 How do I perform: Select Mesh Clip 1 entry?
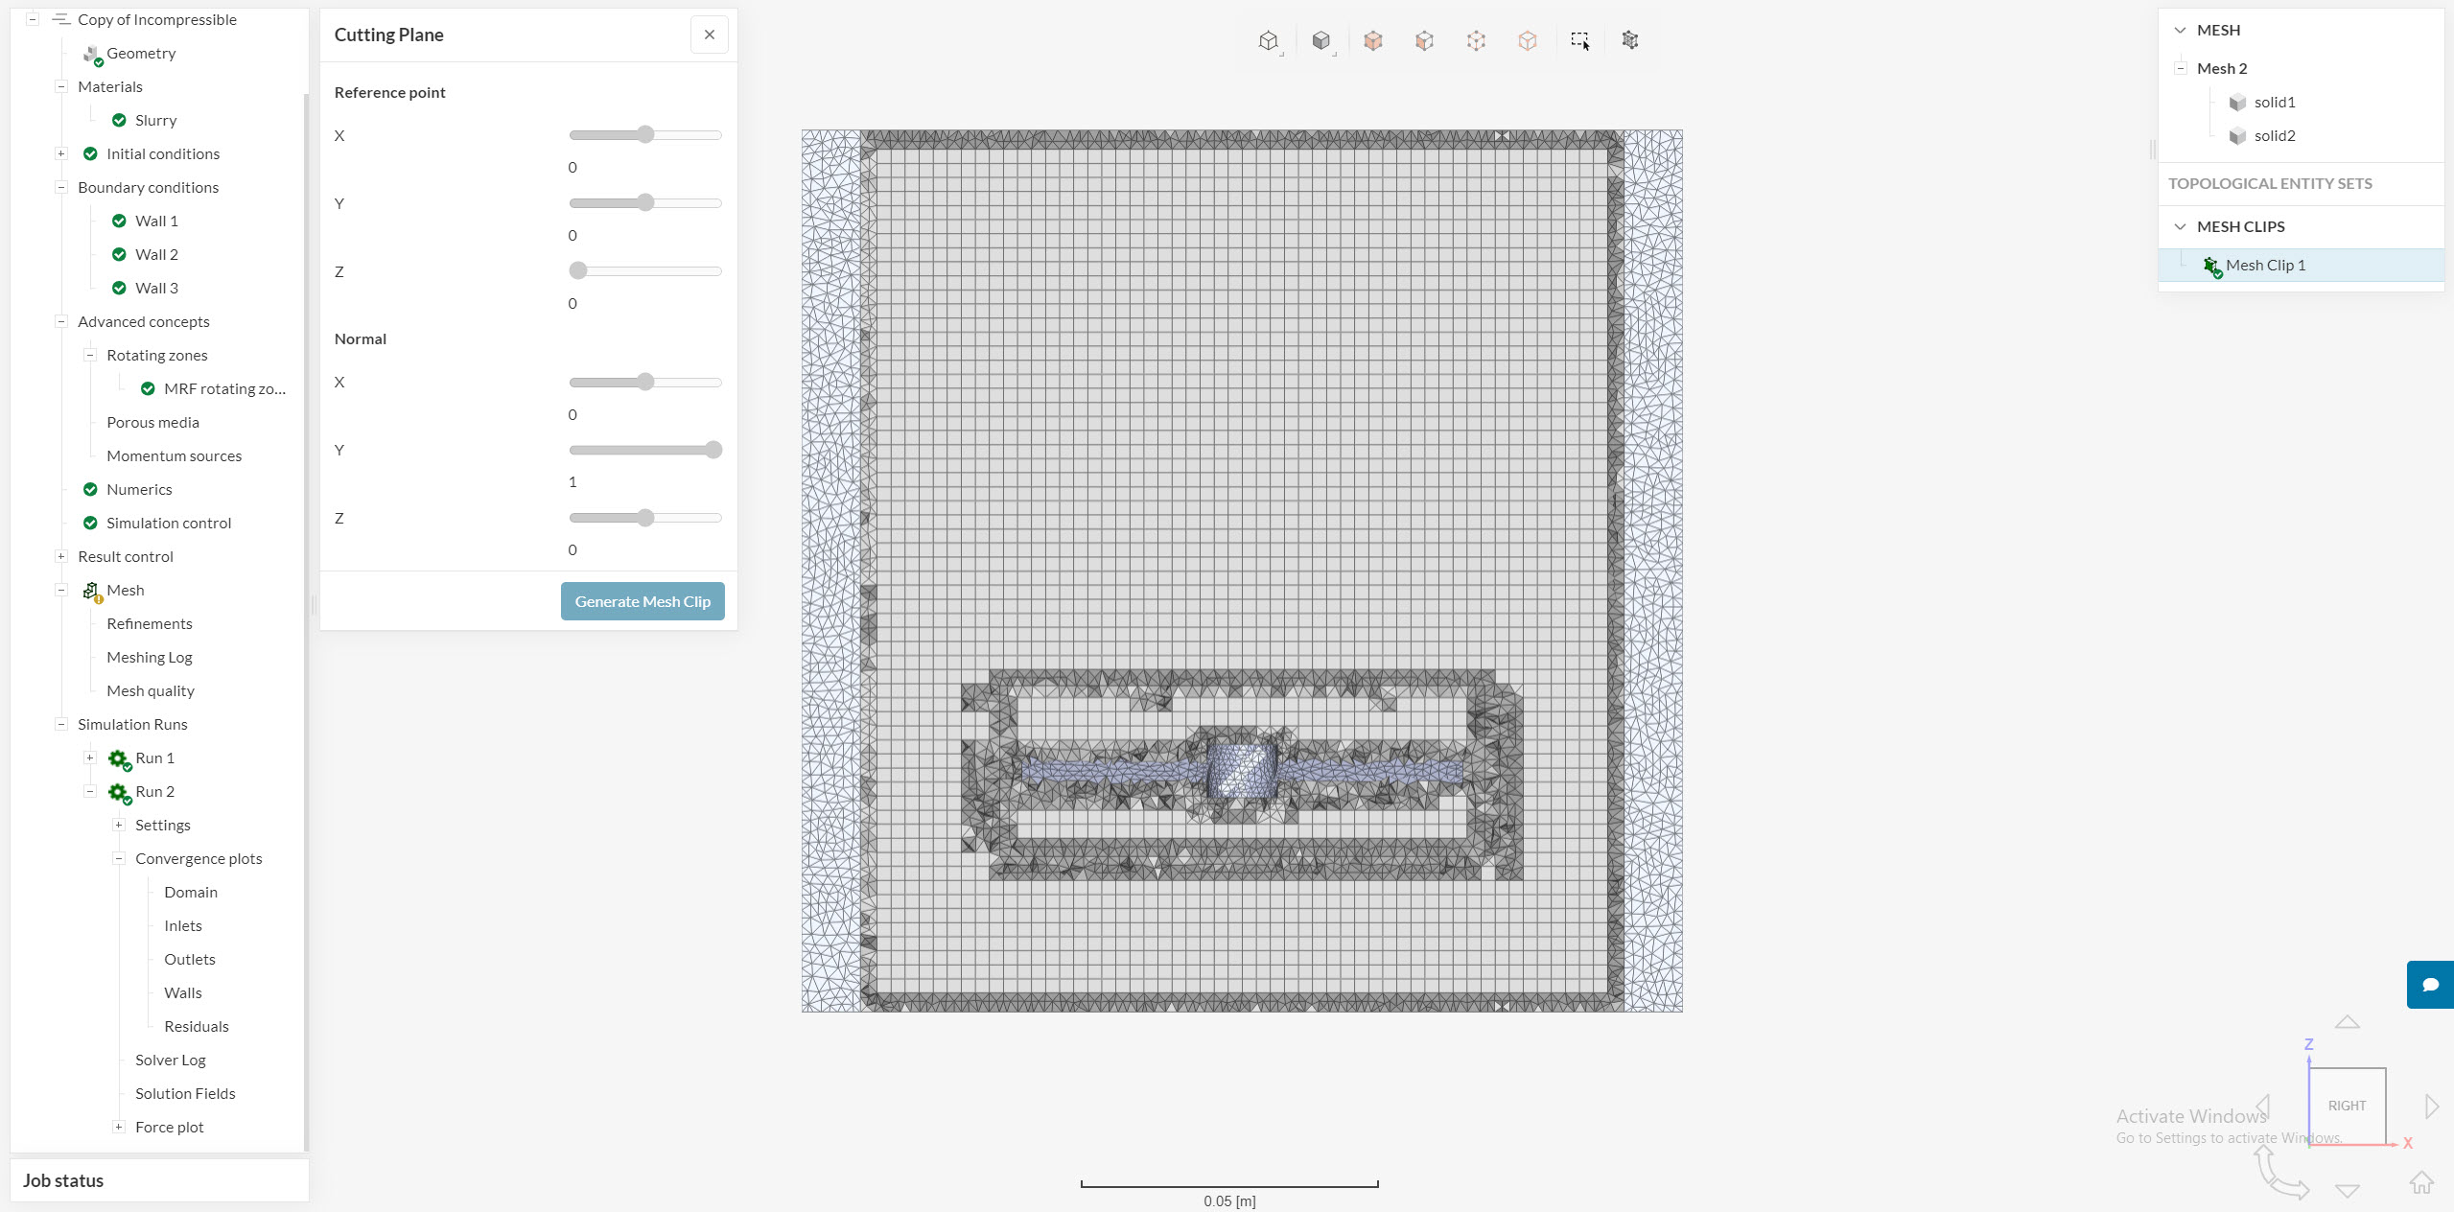point(2265,265)
